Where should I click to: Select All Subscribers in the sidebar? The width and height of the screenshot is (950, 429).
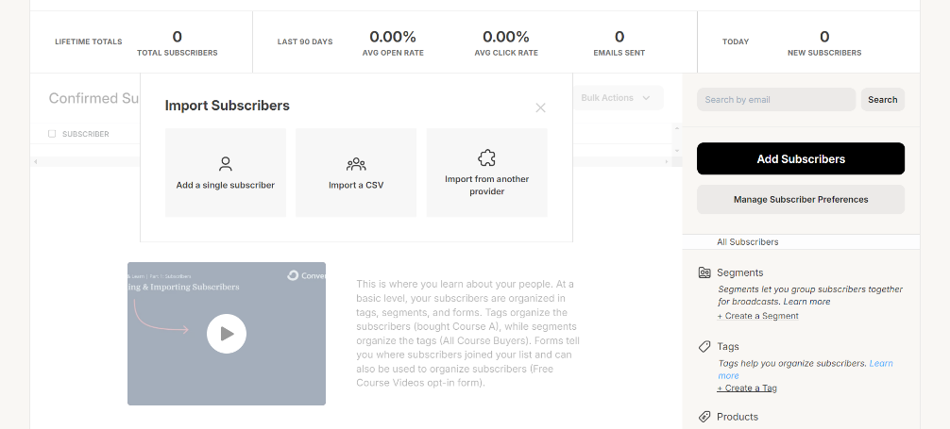point(747,242)
